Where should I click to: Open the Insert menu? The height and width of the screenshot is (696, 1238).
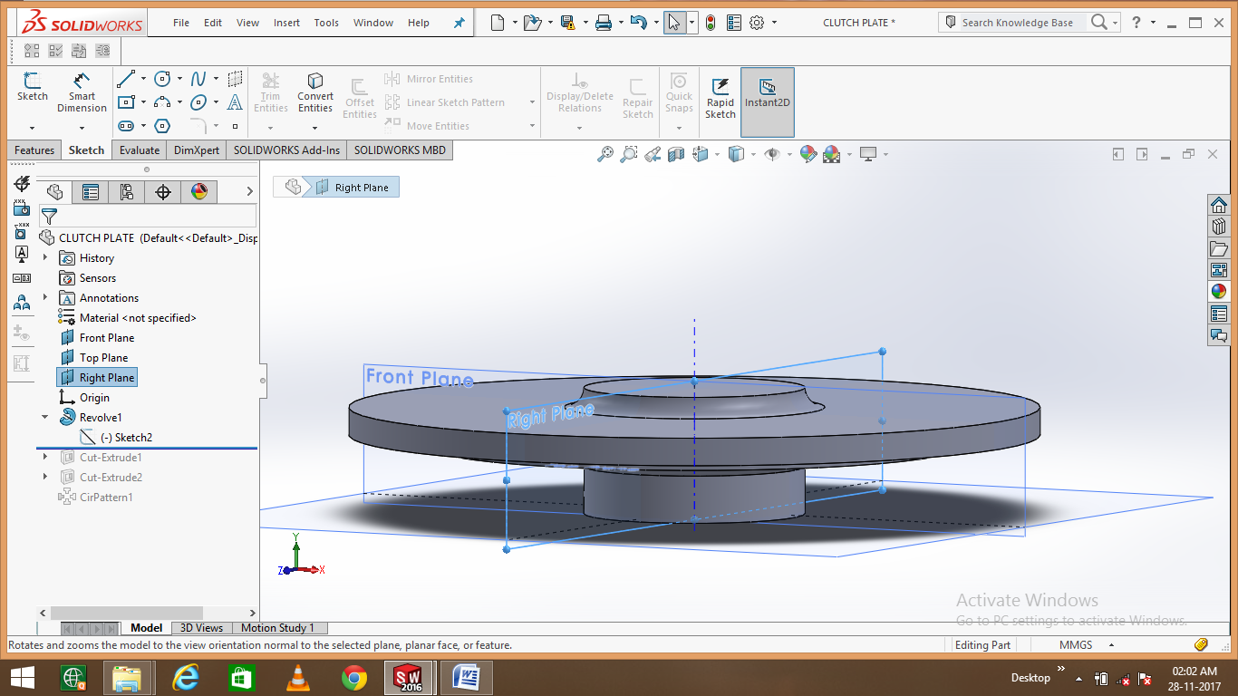click(286, 23)
